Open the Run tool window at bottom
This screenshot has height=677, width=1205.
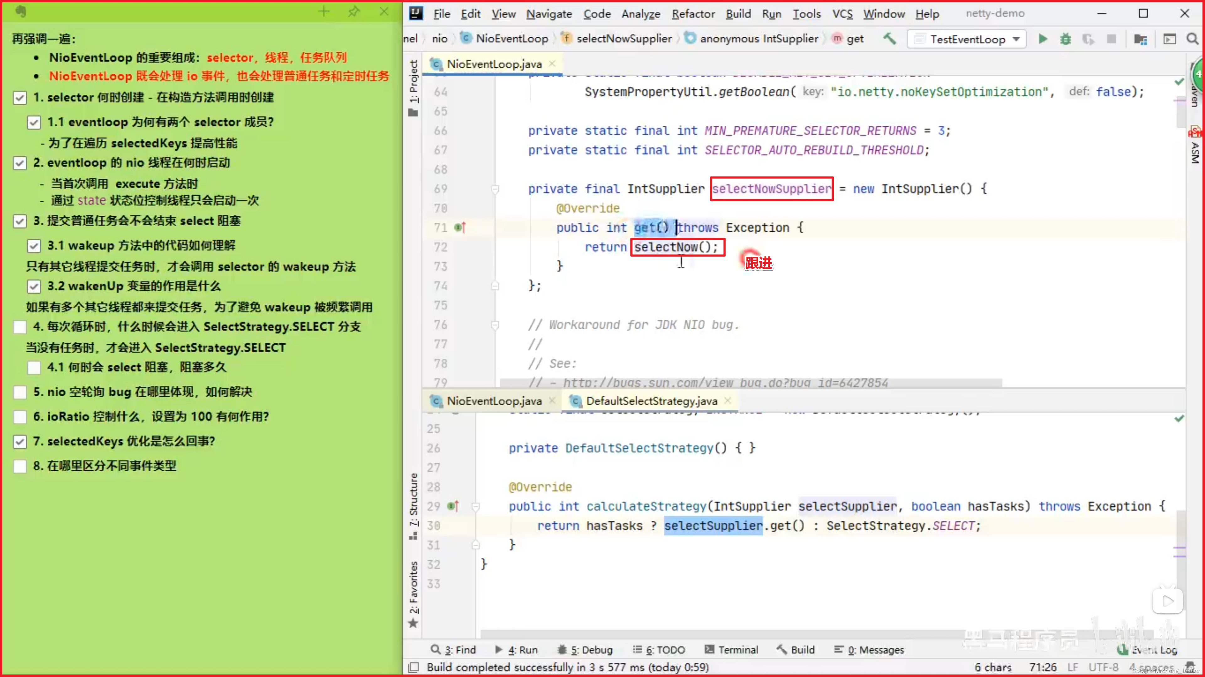pyautogui.click(x=517, y=649)
